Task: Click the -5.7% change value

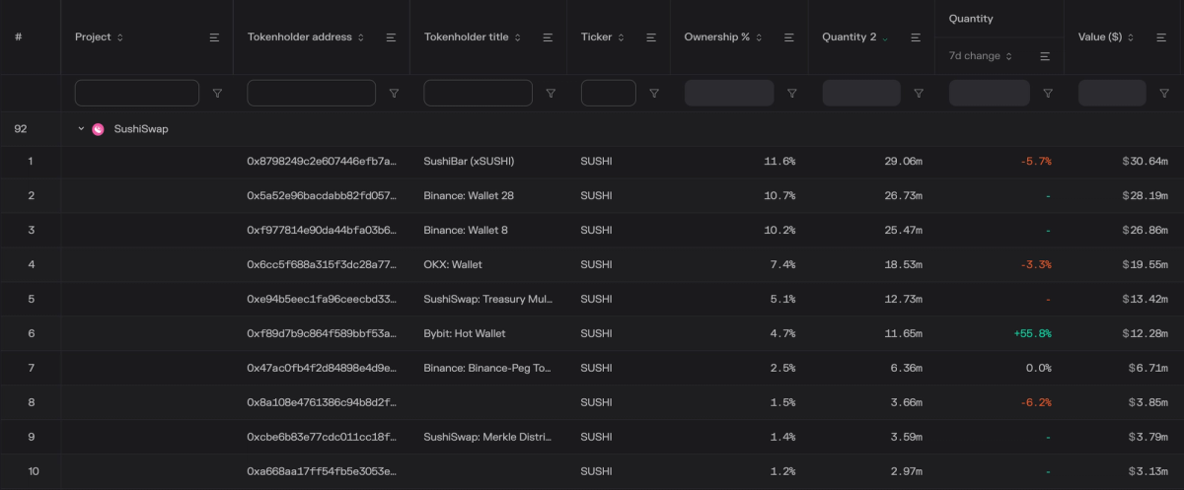Action: point(1036,161)
